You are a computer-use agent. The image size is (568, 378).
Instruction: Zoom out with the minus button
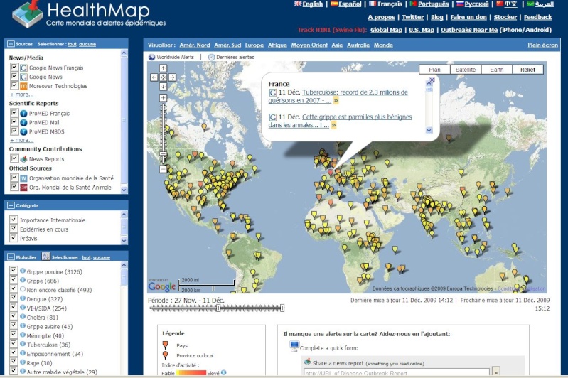[x=163, y=168]
